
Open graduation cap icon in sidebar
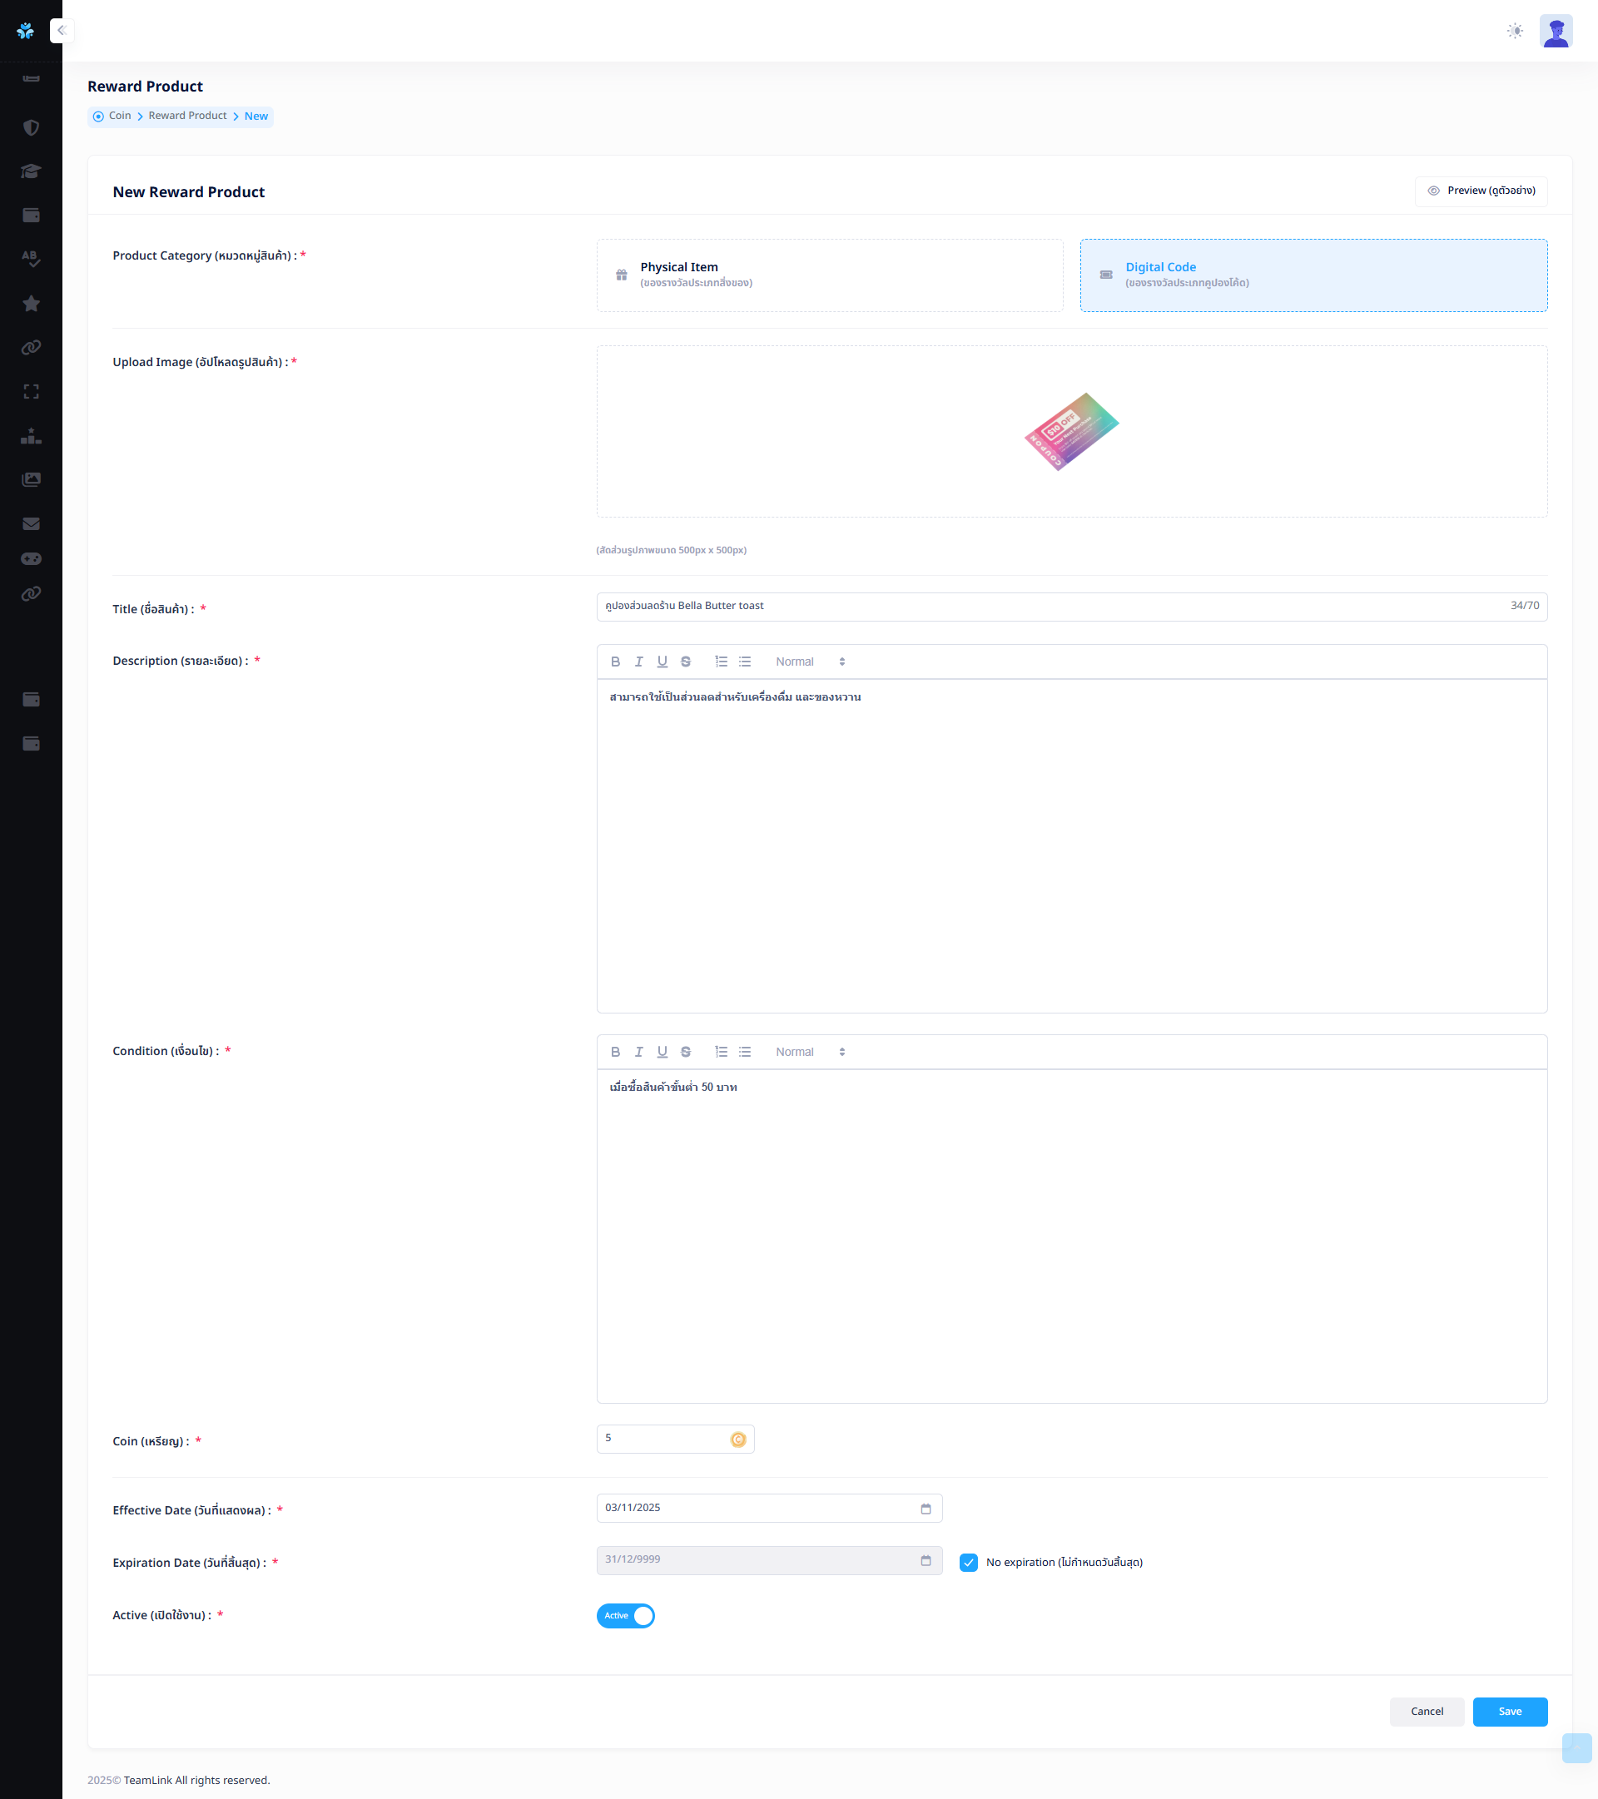31,171
